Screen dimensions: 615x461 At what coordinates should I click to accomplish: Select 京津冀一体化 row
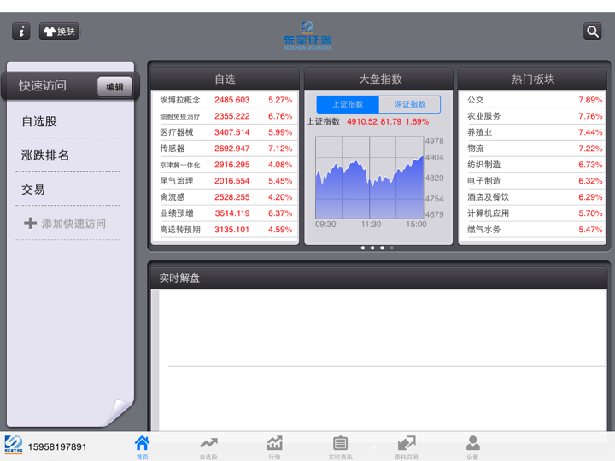225,165
